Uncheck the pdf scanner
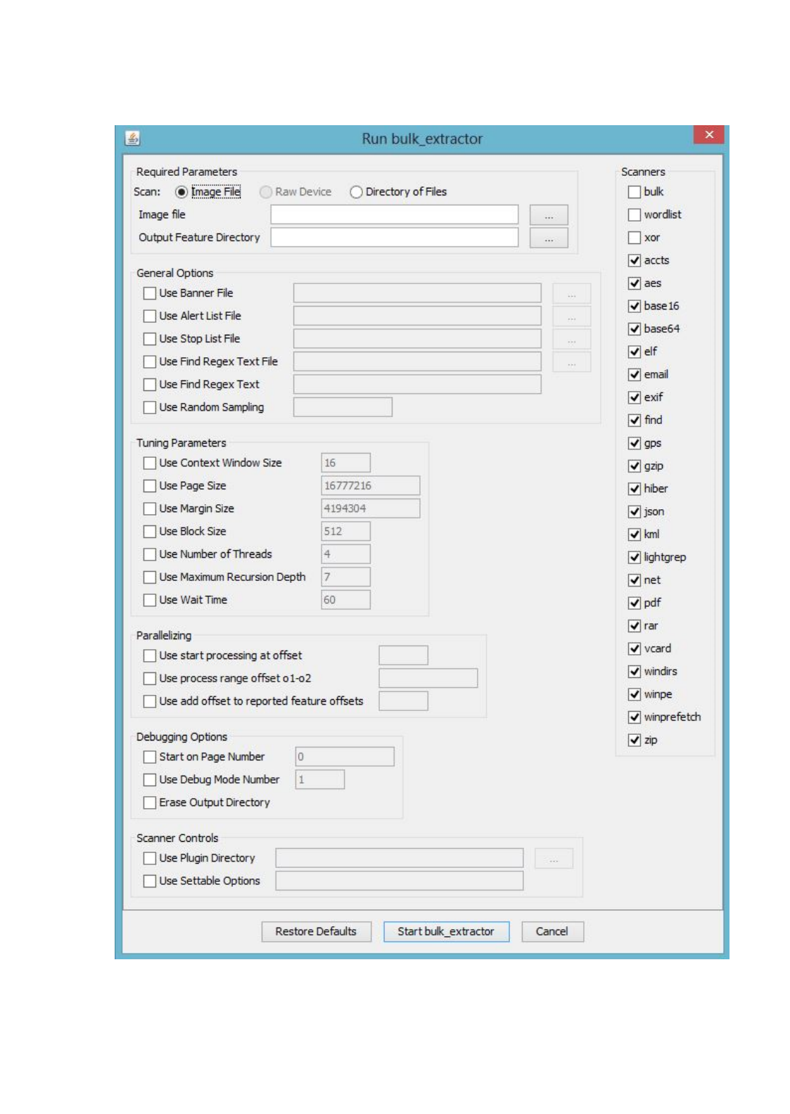The image size is (790, 1114). tap(634, 603)
